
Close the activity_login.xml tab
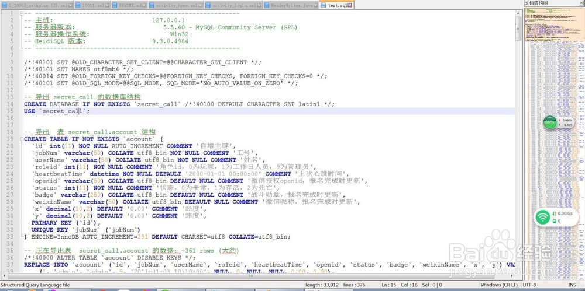coord(260,6)
